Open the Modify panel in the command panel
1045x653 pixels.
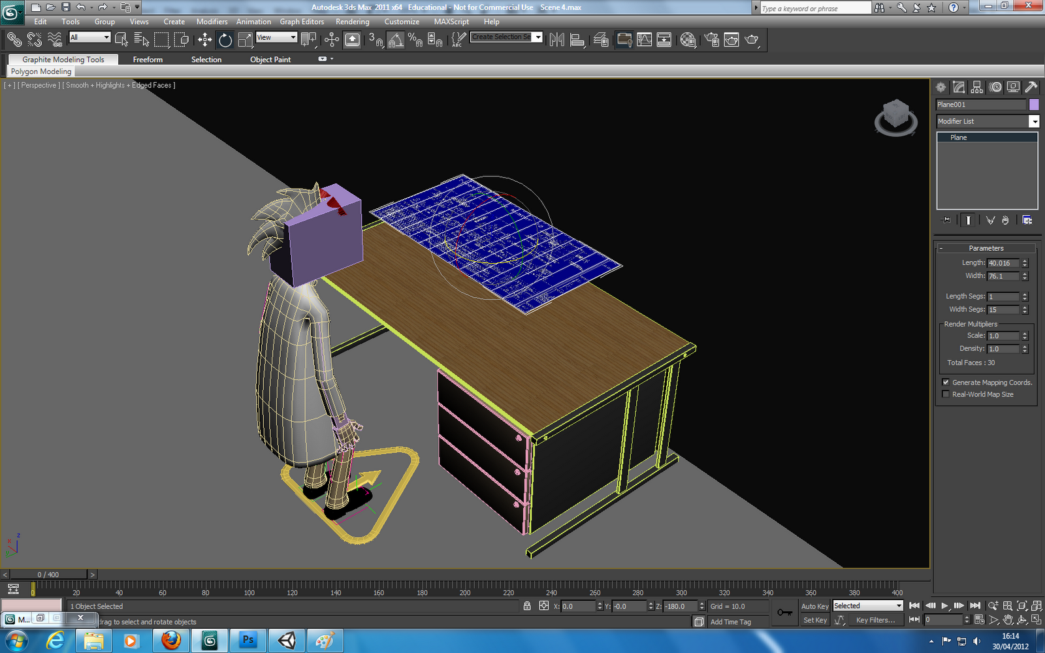coord(959,86)
